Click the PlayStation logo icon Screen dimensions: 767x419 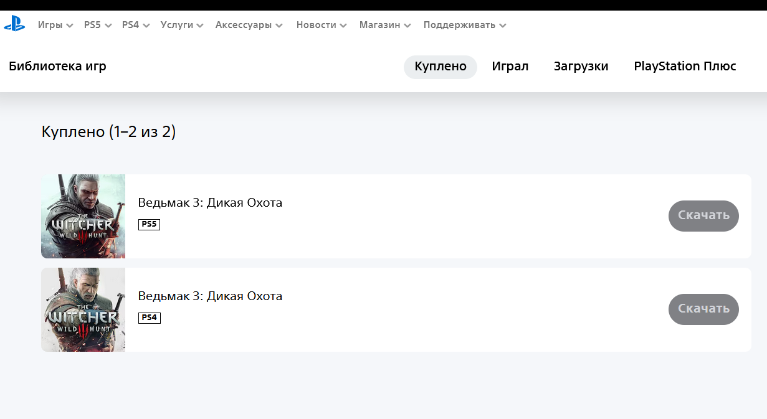(x=14, y=25)
